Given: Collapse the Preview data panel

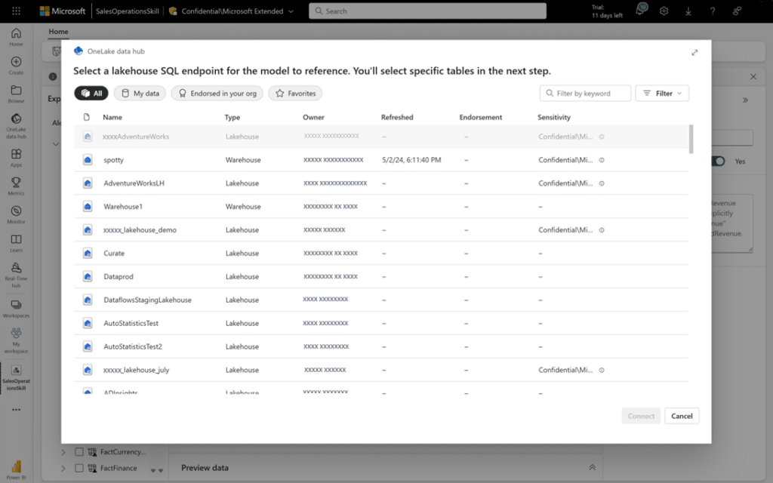Looking at the screenshot, I should pos(592,467).
